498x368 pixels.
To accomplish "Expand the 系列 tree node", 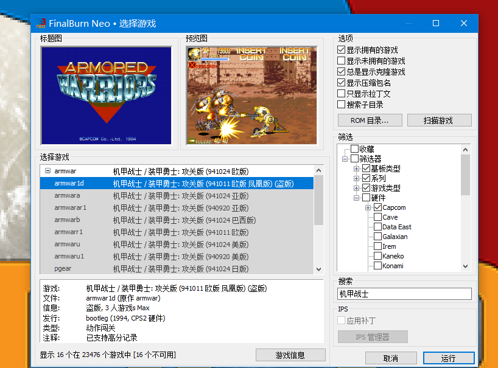I will coord(356,179).
